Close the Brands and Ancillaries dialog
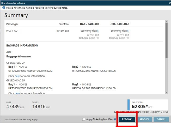The height and width of the screenshot is (127, 171). 170,3
